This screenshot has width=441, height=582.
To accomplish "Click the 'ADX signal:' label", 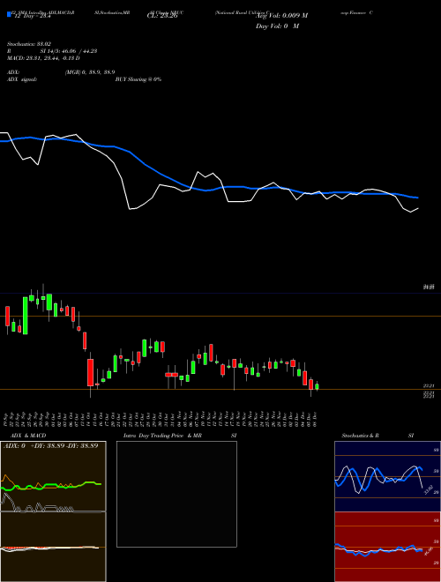I will (x=21, y=79).
